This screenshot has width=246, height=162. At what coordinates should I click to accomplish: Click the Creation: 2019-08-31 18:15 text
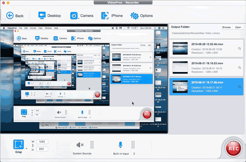(207, 69)
